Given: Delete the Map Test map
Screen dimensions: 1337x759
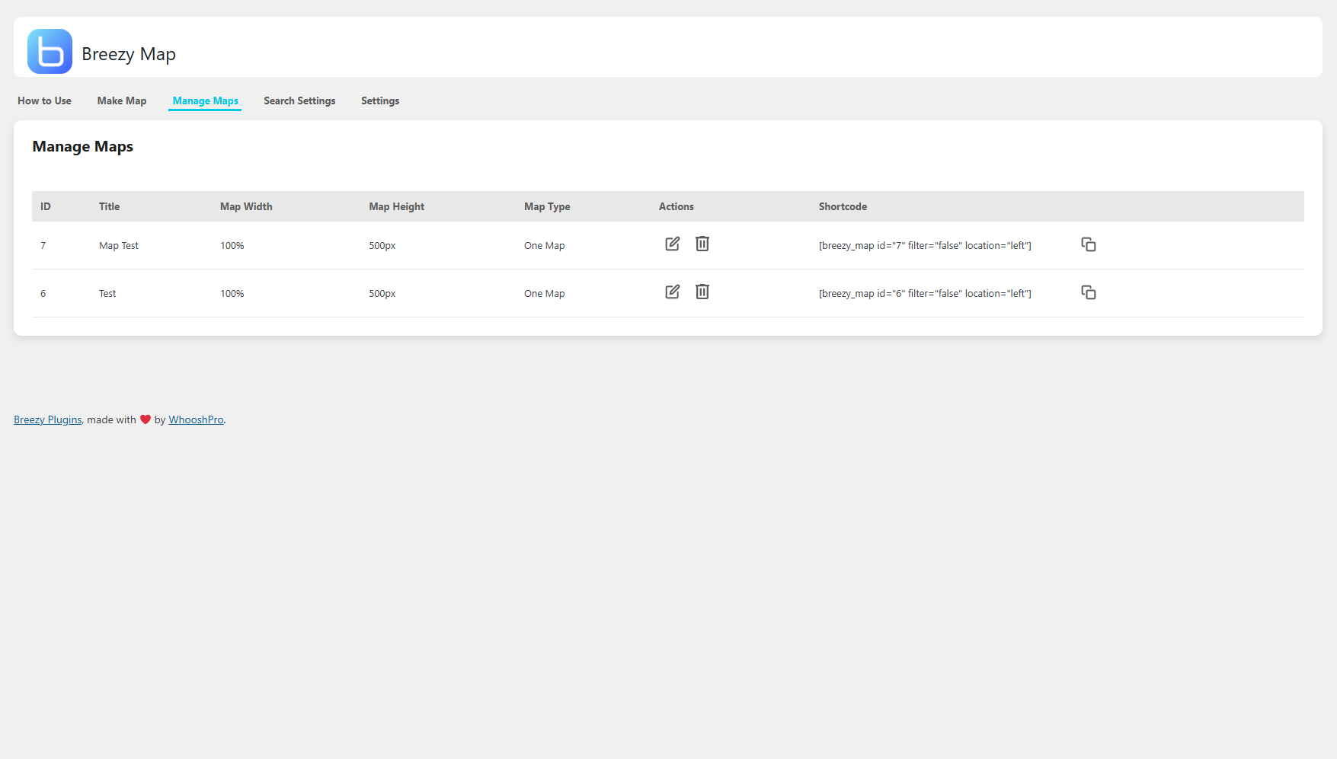Looking at the screenshot, I should [x=702, y=244].
